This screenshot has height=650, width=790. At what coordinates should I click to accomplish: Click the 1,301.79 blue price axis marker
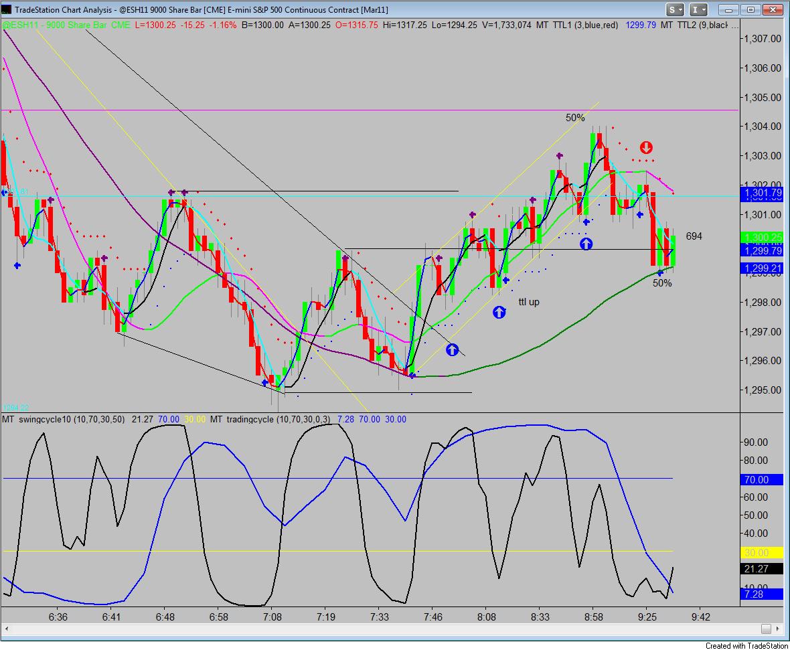pos(761,193)
